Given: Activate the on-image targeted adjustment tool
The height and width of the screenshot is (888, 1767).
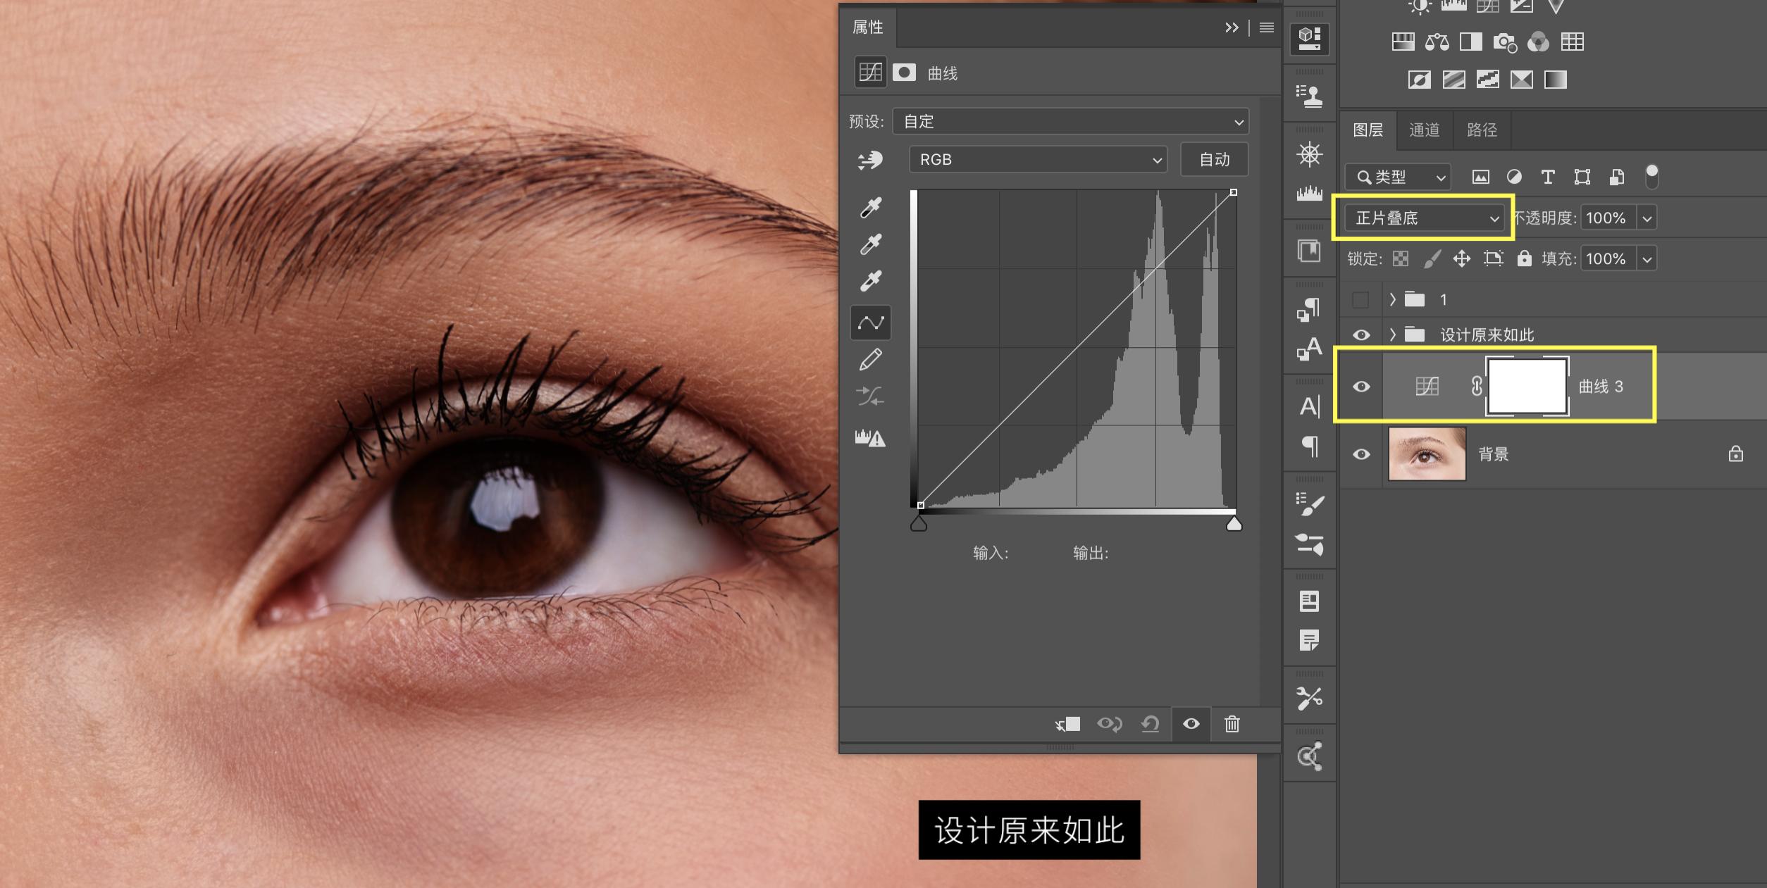Looking at the screenshot, I should coord(871,161).
